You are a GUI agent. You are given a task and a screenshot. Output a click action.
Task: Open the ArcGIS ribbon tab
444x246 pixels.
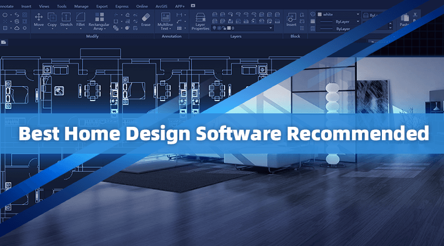[162, 6]
